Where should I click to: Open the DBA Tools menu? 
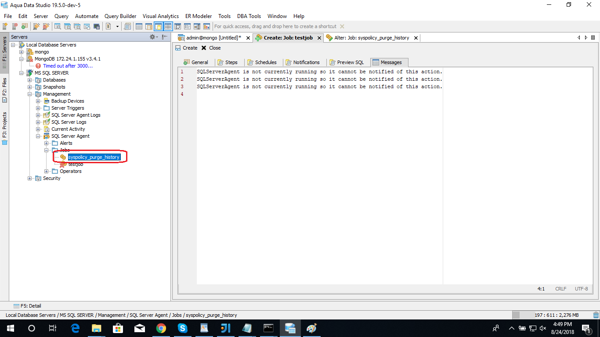pos(249,16)
